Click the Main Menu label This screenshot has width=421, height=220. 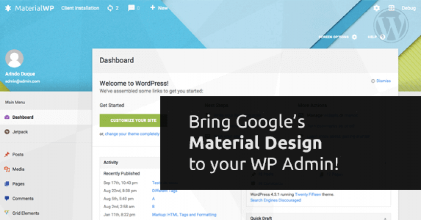pyautogui.click(x=15, y=102)
